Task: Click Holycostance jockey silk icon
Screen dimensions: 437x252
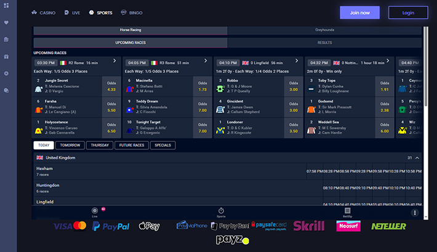Action: [38, 130]
